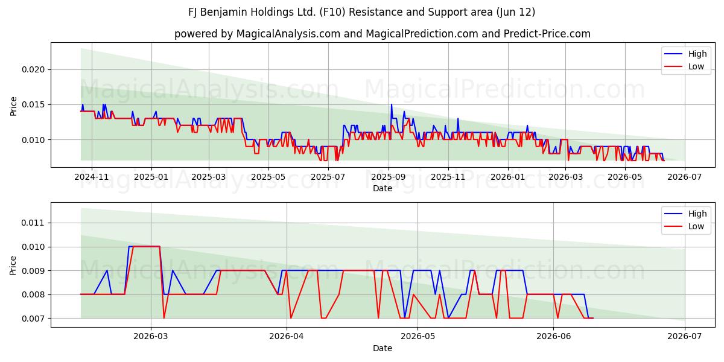Click the '0.010' price tick on the top chart
Image resolution: width=724 pixels, height=362 pixels.
34,140
